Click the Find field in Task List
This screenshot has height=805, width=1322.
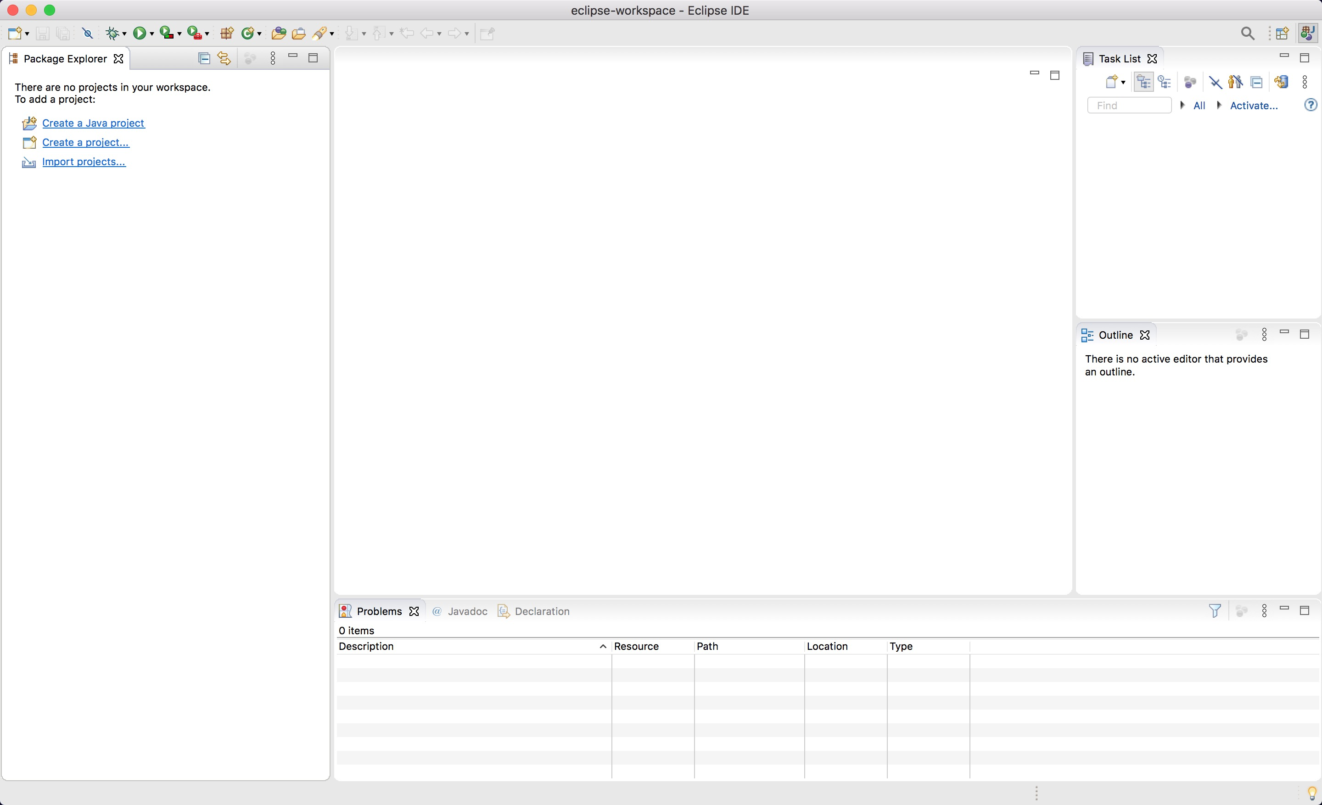click(x=1129, y=105)
